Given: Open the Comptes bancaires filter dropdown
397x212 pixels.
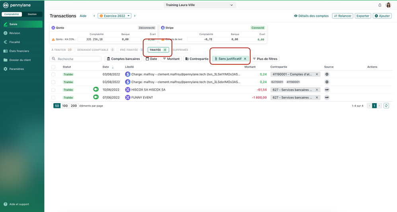Looking at the screenshot, I should [123, 59].
